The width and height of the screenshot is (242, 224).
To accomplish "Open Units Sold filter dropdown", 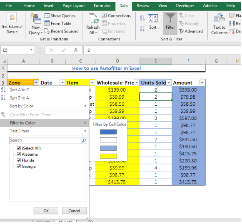I will click(x=169, y=83).
